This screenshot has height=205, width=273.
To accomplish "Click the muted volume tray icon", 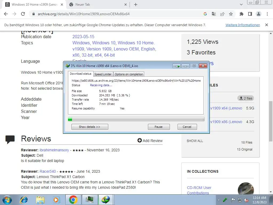I will point(246,200).
